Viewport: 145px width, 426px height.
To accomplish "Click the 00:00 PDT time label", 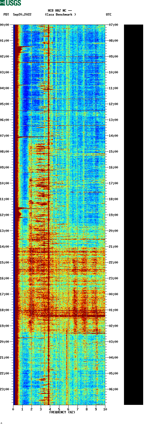I will [5, 25].
